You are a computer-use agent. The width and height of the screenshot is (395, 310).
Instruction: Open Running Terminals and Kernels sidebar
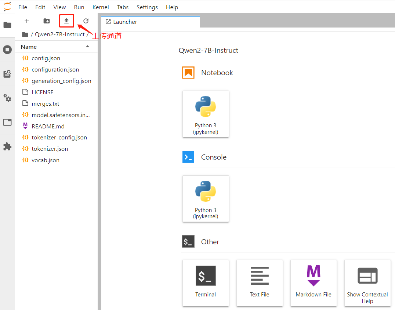tap(7, 50)
